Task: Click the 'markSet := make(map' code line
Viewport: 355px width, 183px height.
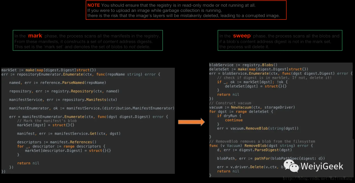Action: click(49, 70)
